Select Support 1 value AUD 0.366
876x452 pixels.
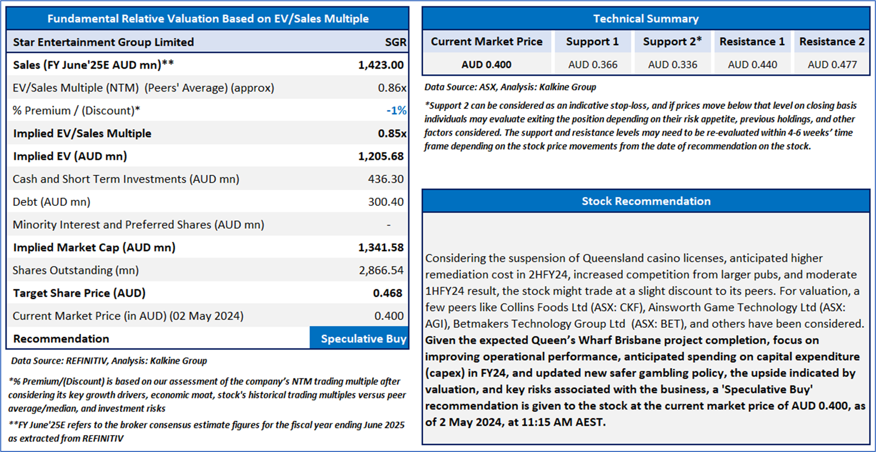pyautogui.click(x=593, y=64)
